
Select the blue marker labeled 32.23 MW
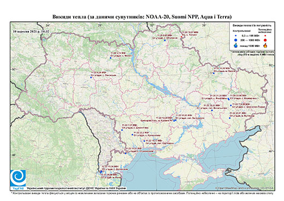coord(212,110)
